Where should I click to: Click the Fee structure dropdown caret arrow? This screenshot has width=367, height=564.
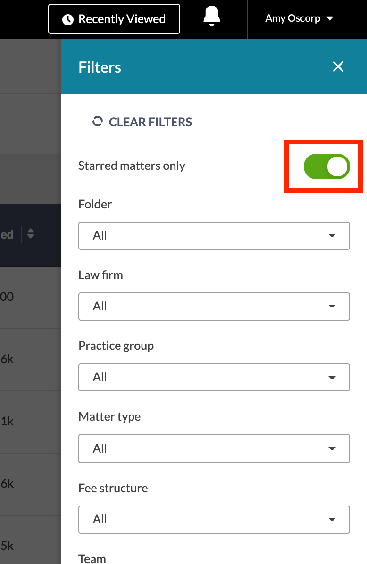332,519
